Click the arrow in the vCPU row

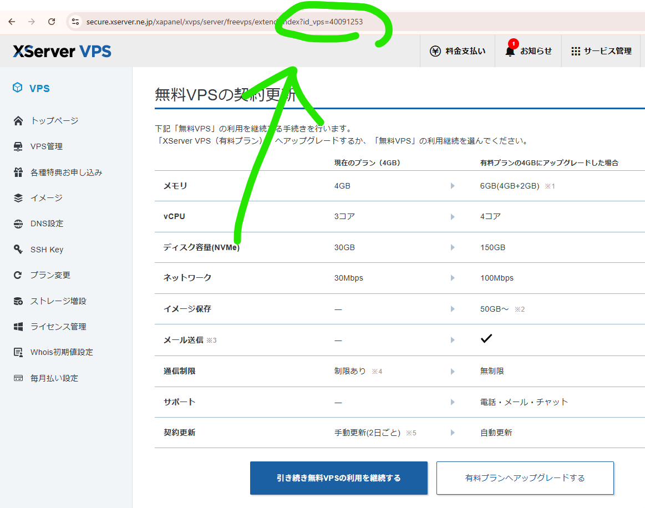coord(453,217)
